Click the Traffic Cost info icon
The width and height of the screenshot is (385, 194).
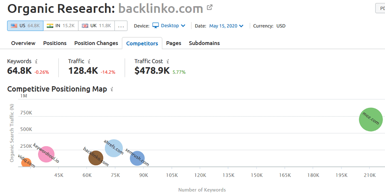[x=168, y=61]
